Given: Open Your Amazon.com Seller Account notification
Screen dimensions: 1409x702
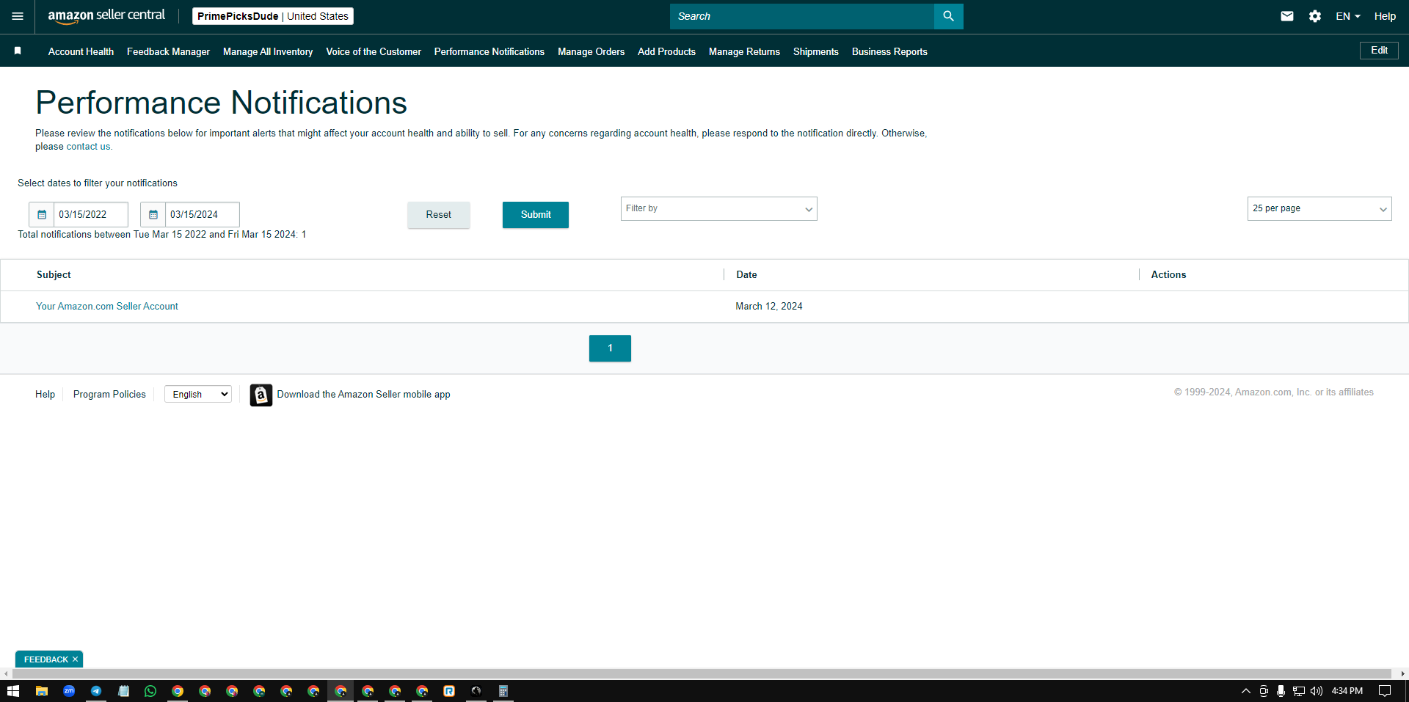Looking at the screenshot, I should pos(107,307).
